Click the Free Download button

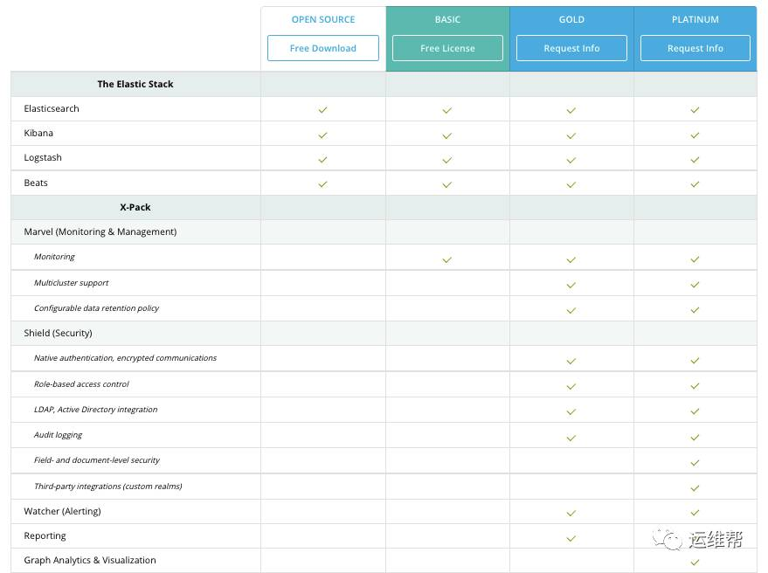(322, 48)
